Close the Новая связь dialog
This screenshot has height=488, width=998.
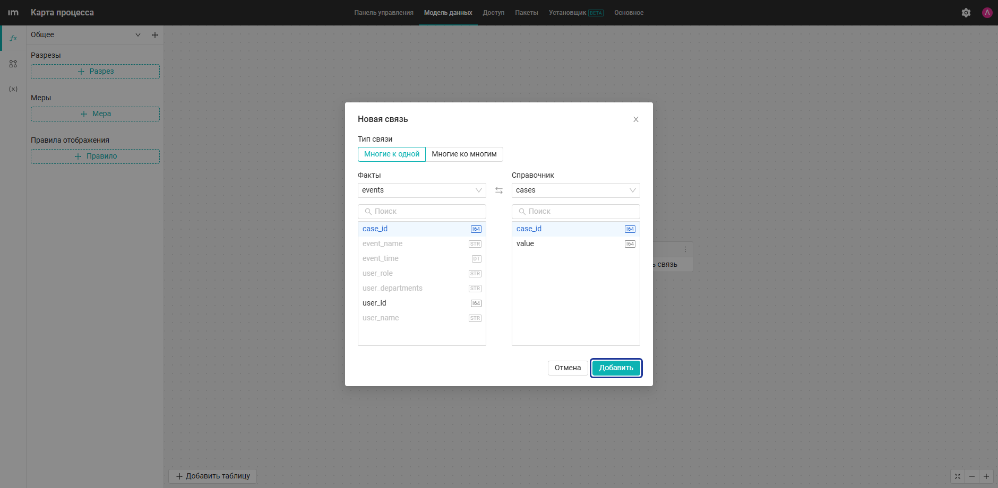tap(636, 119)
